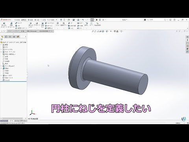Choose the Draft tool
Image resolution: width=189 pixels, height=142 pixels.
point(72,26)
